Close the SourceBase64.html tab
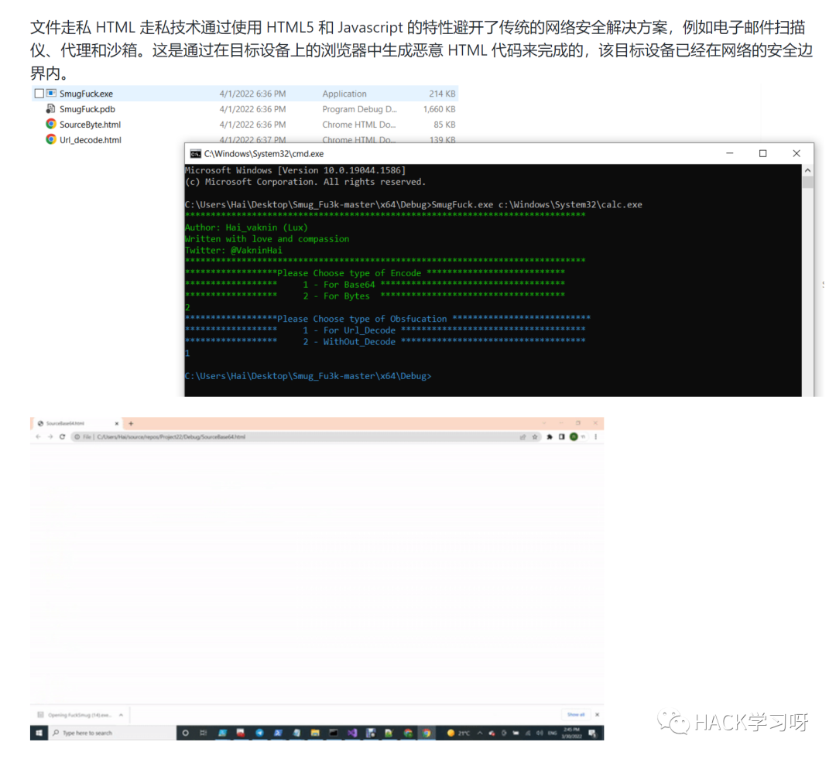Screen dimensions: 836x759 click(117, 424)
